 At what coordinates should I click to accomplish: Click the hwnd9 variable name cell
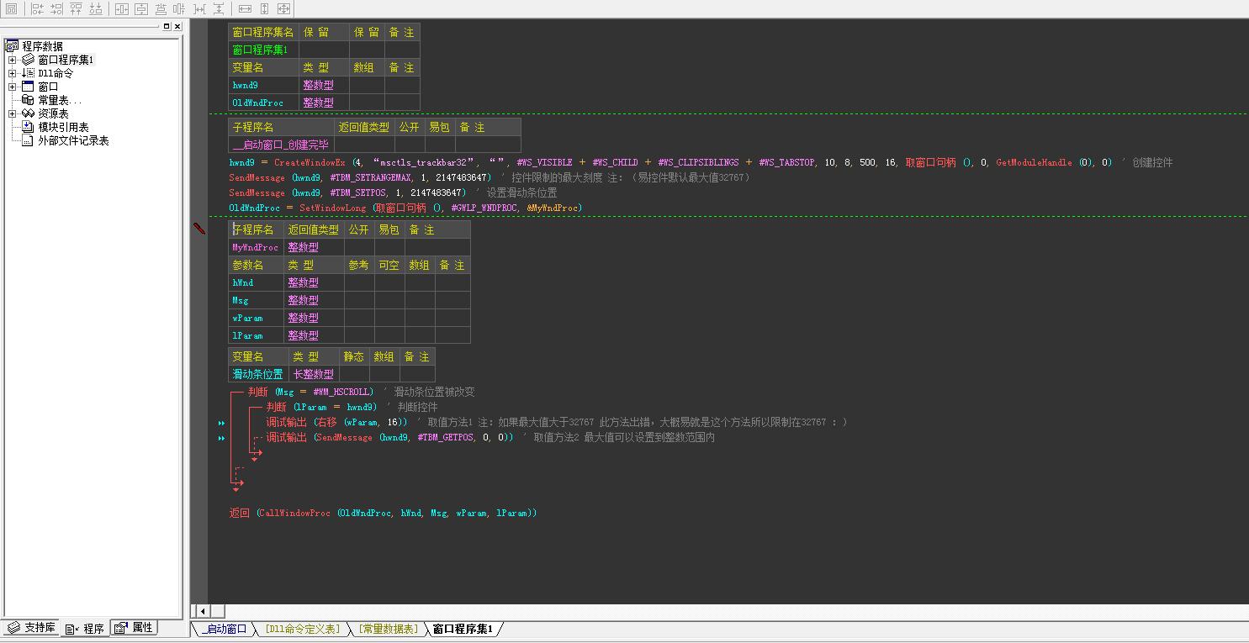coord(263,85)
